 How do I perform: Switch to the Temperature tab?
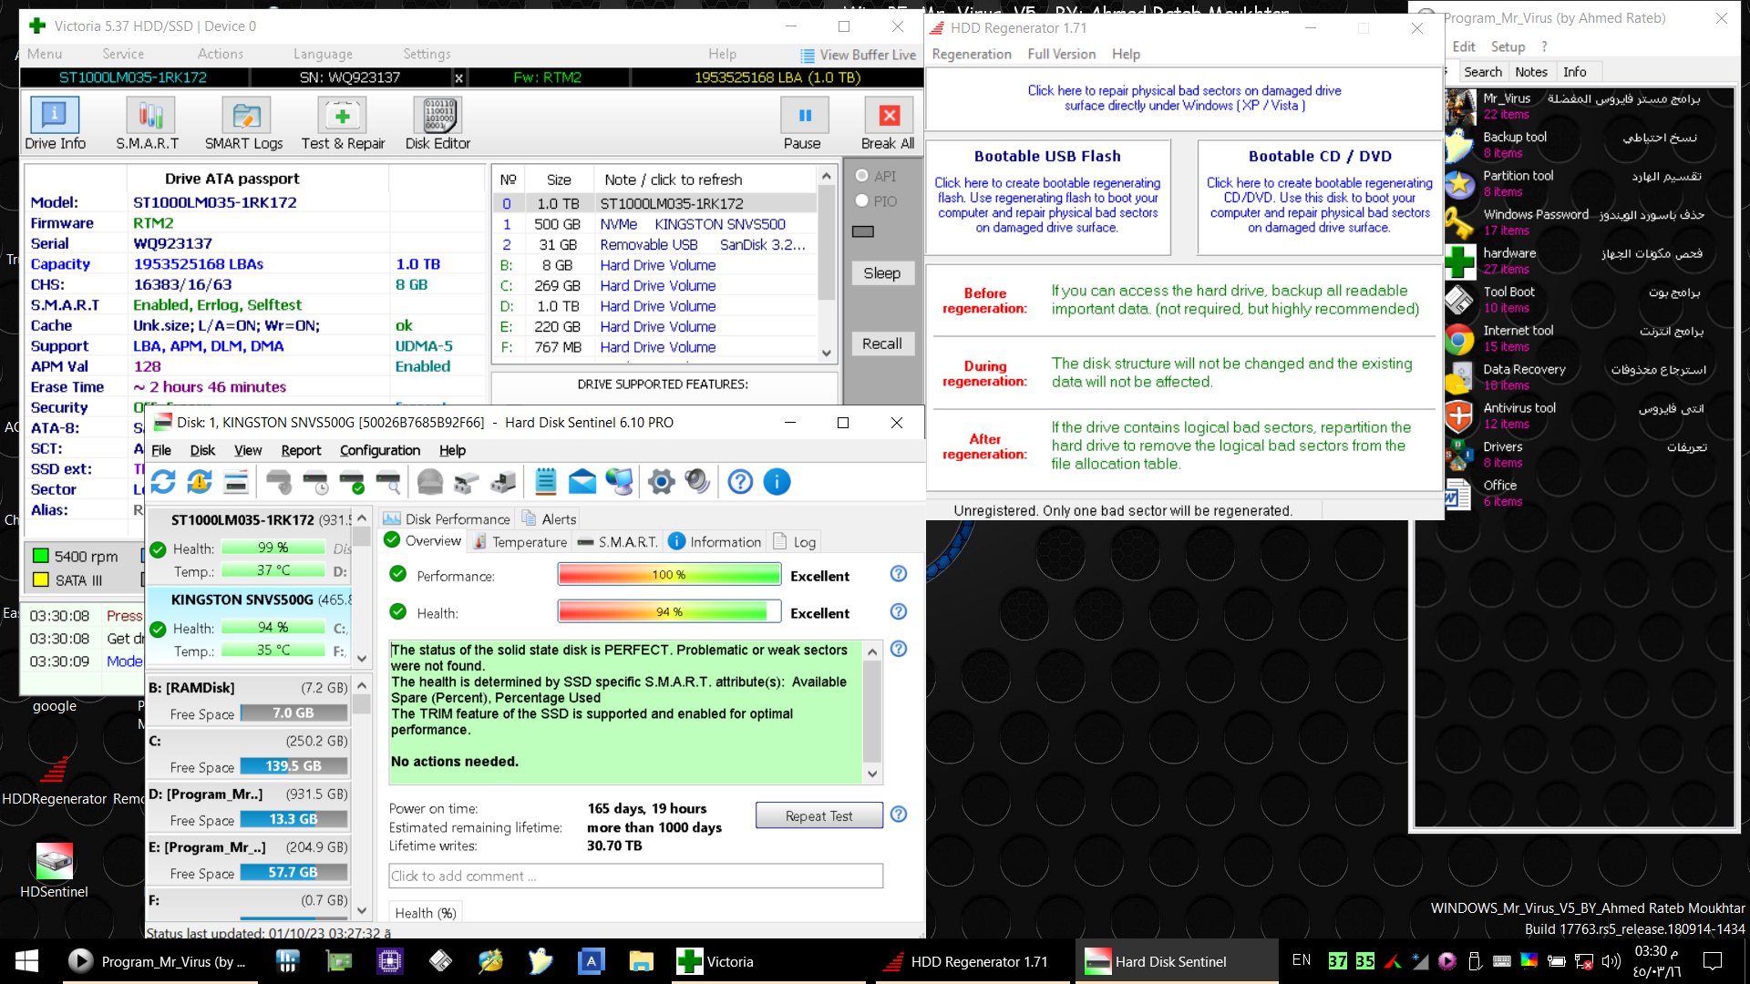520,542
